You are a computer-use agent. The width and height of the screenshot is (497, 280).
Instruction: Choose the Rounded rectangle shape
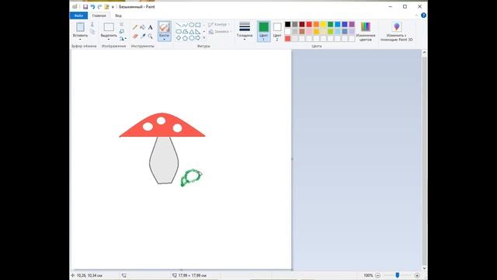tap(179, 31)
